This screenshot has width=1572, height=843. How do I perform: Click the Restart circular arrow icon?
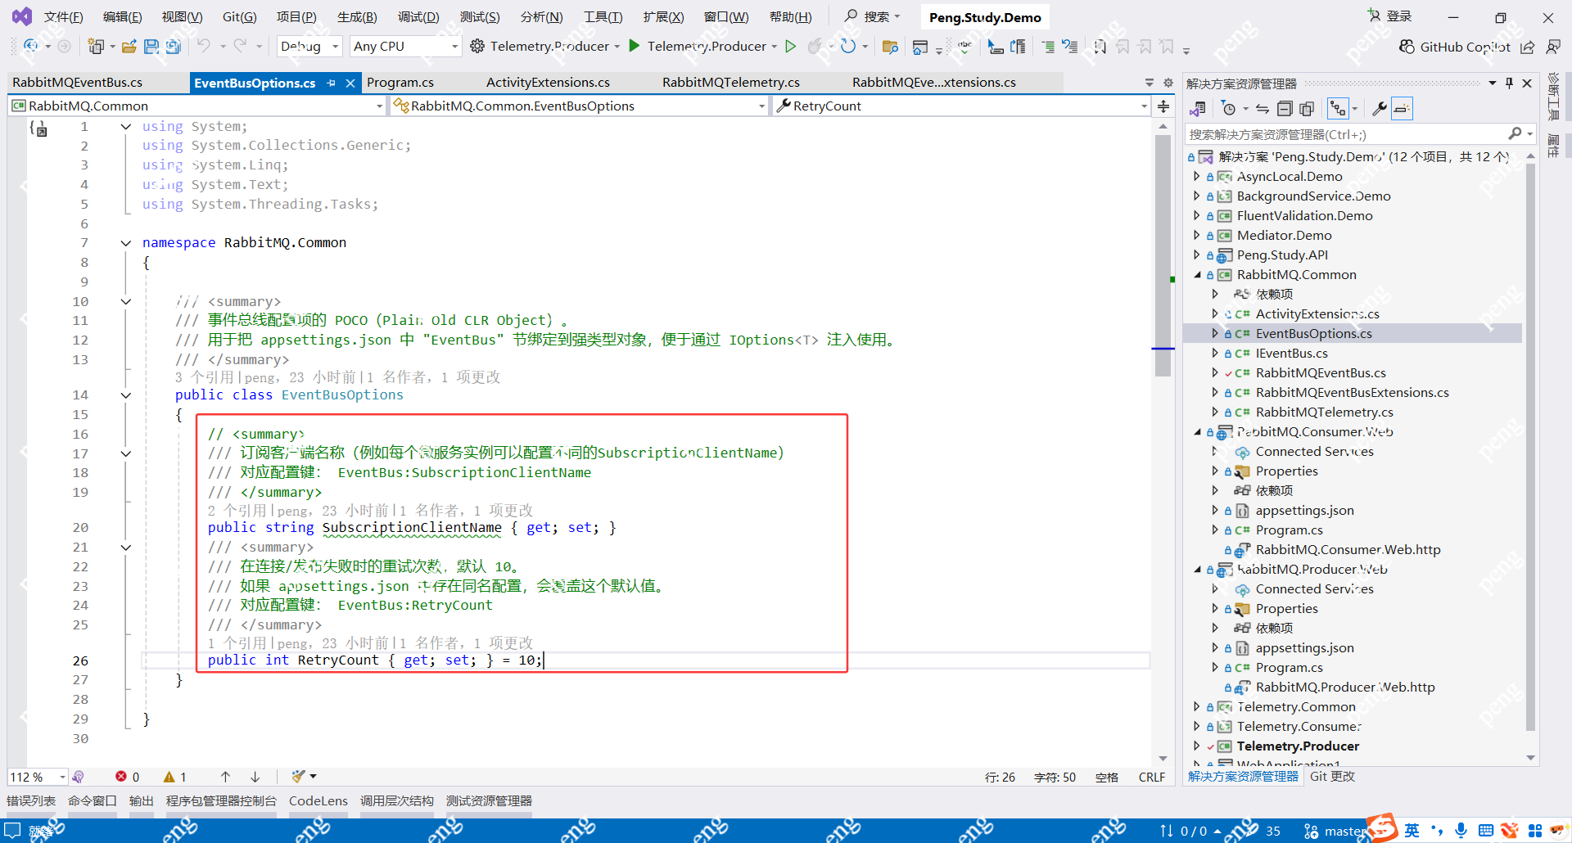(x=848, y=47)
